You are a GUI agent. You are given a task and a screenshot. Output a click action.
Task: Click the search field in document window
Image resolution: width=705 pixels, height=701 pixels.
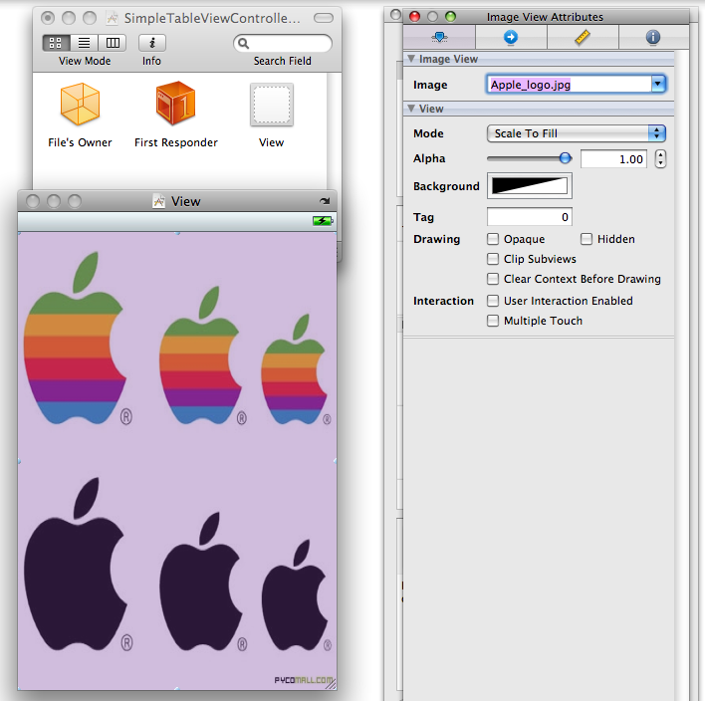click(283, 43)
